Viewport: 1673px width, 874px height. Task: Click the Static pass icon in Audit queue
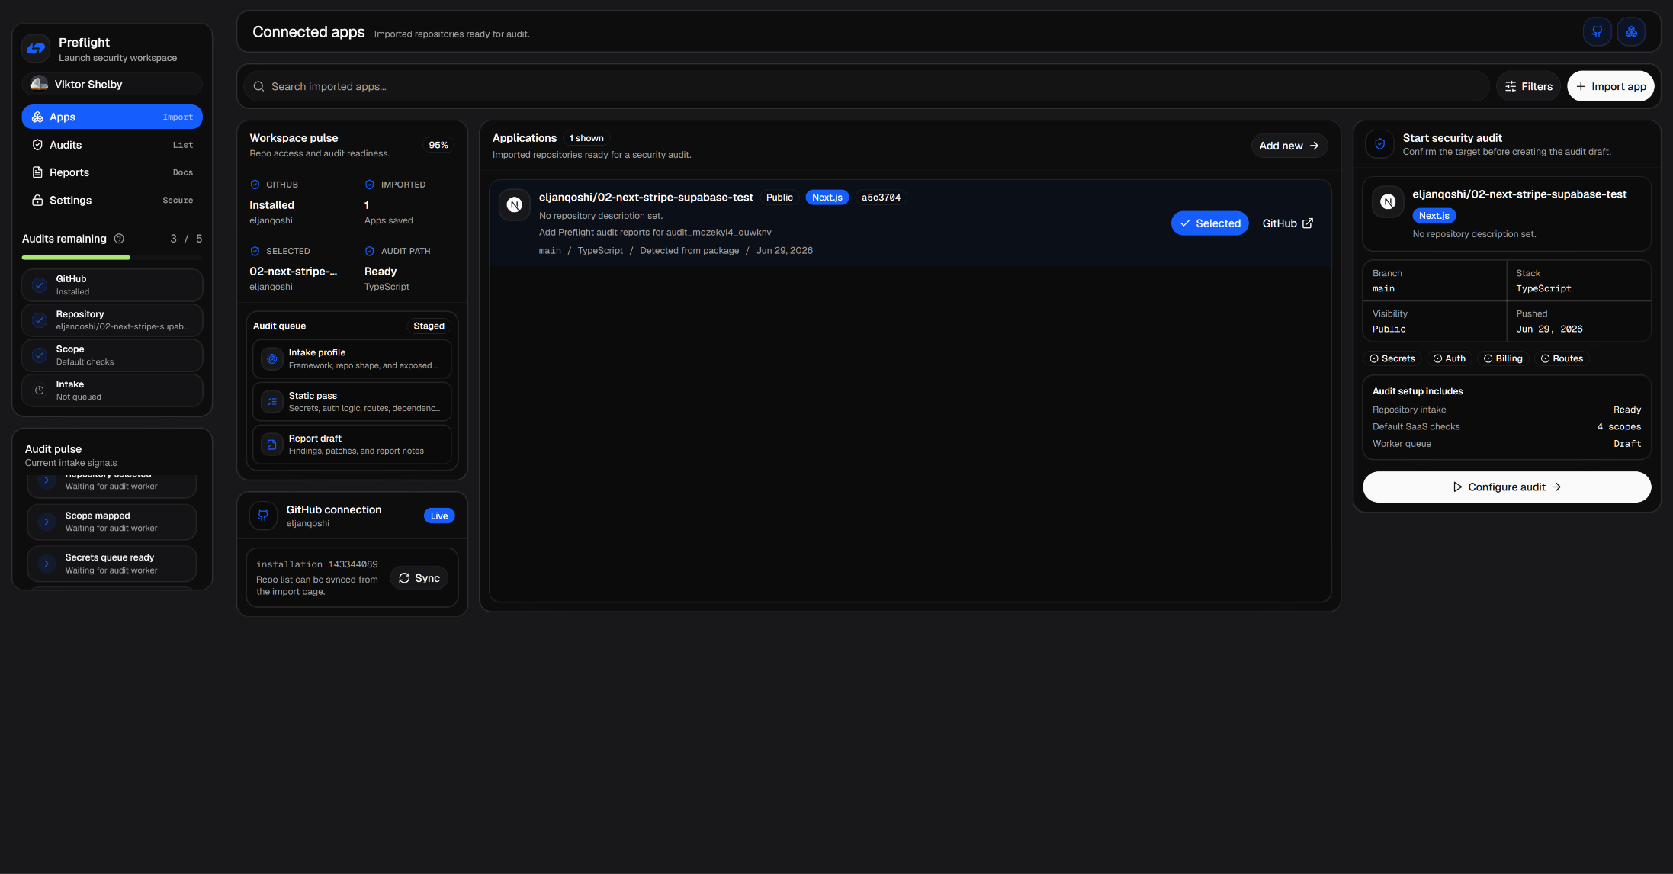(x=272, y=401)
